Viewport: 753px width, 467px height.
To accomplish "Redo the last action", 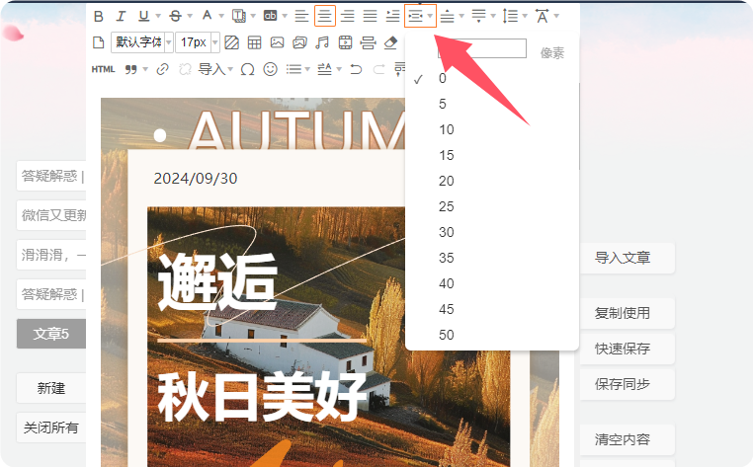I will [378, 69].
